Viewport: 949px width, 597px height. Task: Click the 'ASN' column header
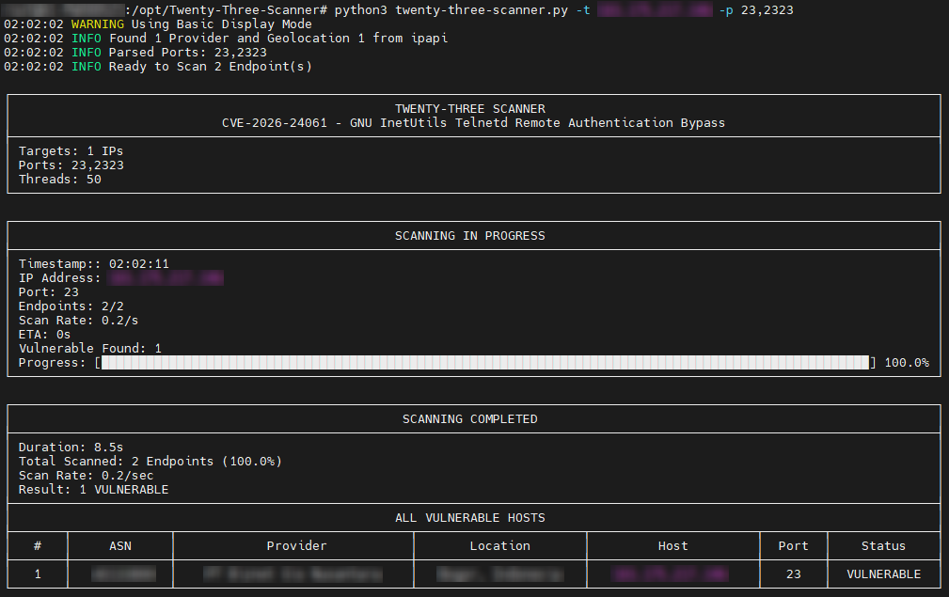point(120,546)
